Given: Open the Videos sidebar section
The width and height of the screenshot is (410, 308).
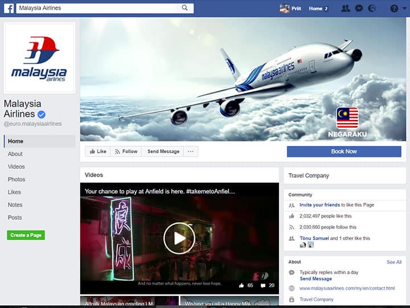Looking at the screenshot, I should [16, 167].
